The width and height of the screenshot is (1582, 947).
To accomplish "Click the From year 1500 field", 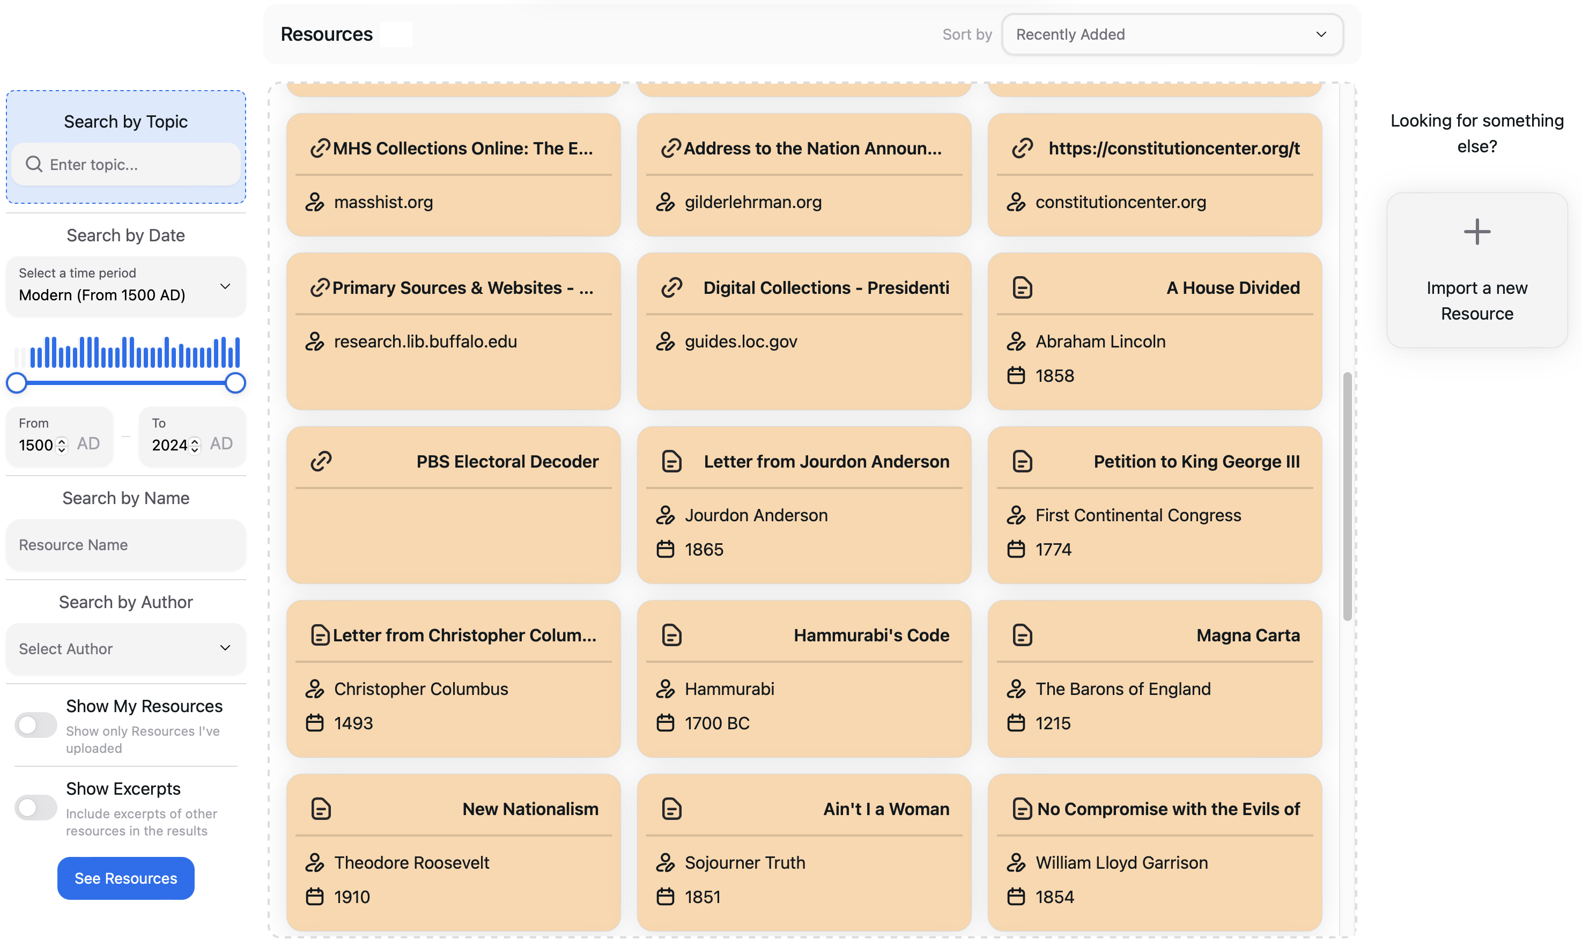I will (60, 436).
